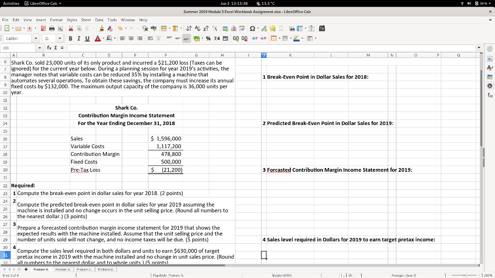Export the workbook as PDF
Screen dimensions: 495x278
(x=44, y=28)
